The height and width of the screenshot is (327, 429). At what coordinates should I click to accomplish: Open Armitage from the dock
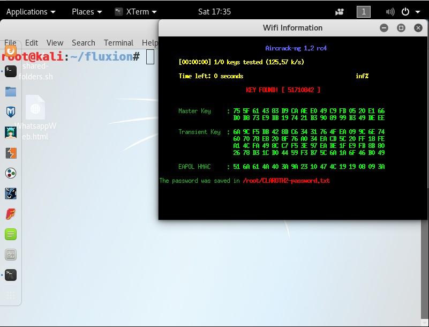[11, 132]
